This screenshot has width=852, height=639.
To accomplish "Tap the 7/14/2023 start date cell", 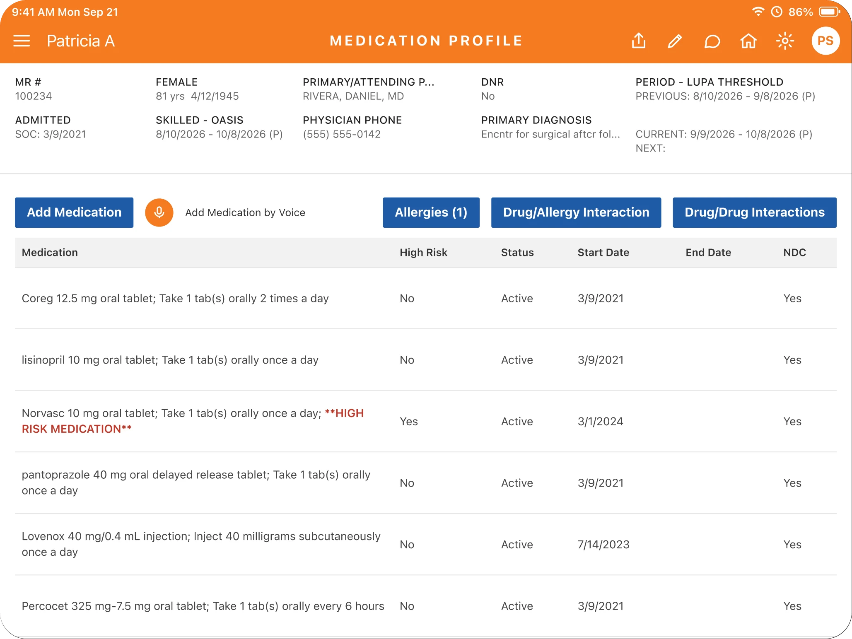I will (603, 544).
